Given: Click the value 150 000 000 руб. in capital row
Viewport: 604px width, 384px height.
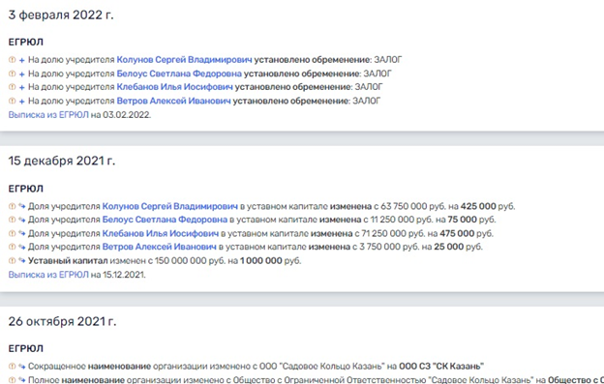Looking at the screenshot, I should 190,261.
